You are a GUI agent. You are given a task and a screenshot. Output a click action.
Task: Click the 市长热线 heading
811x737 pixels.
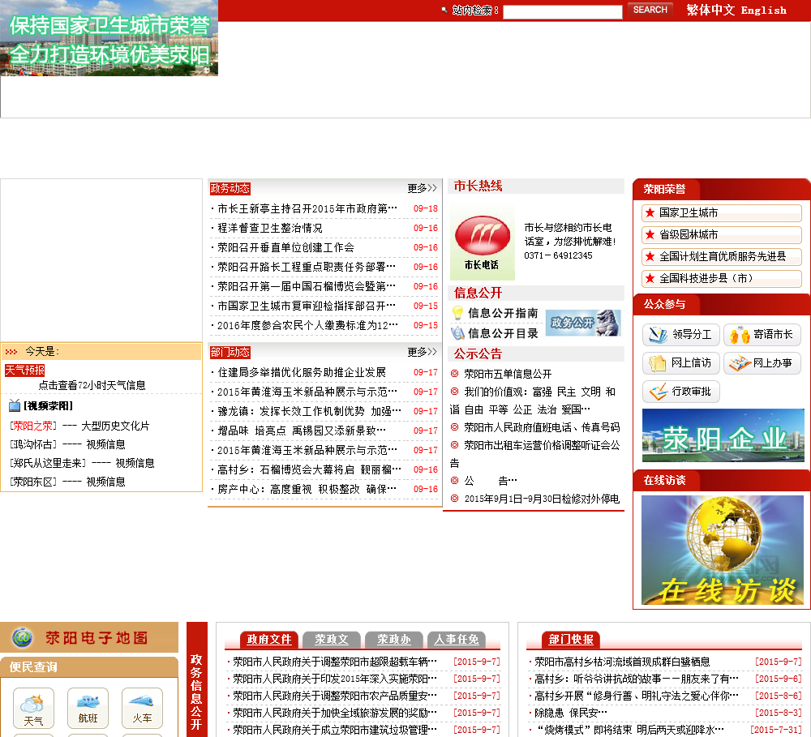[x=478, y=186]
